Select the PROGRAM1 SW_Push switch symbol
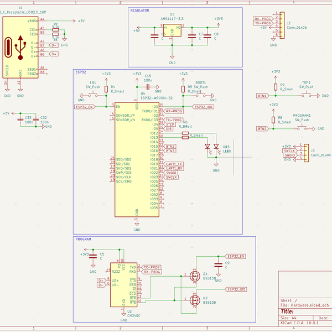 [x=302, y=128]
